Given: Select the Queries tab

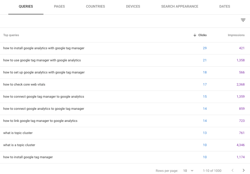Looking at the screenshot, I should [26, 7].
